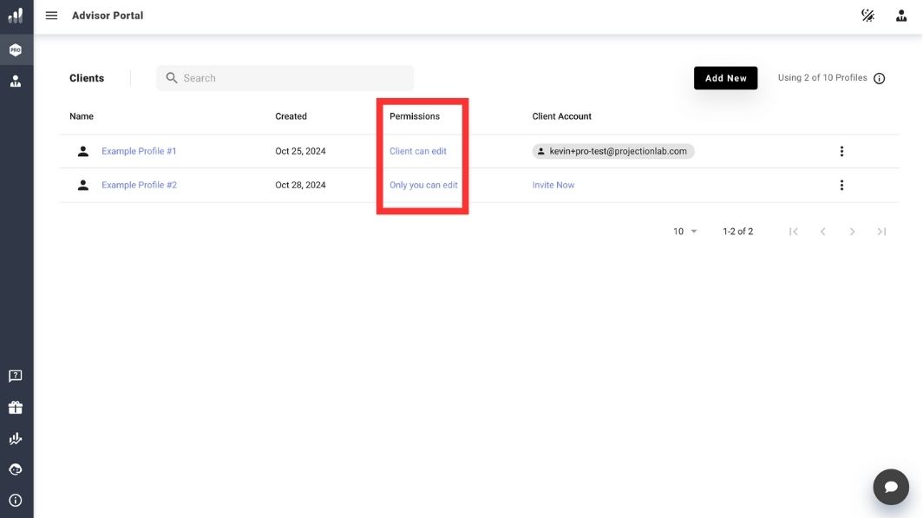Click inside the Search field
923x518 pixels.
tap(285, 77)
